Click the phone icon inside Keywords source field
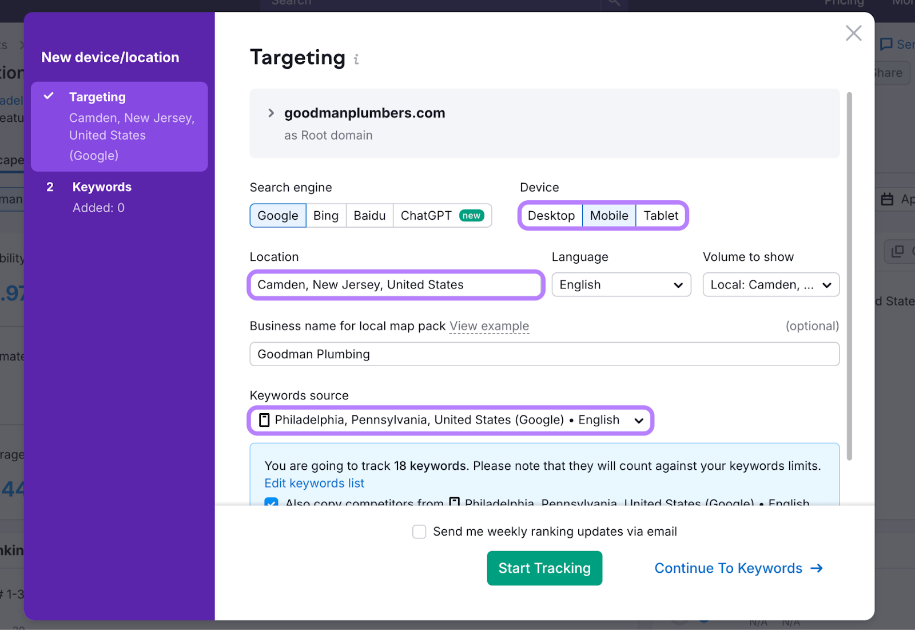Viewport: 915px width, 630px height. (x=264, y=420)
